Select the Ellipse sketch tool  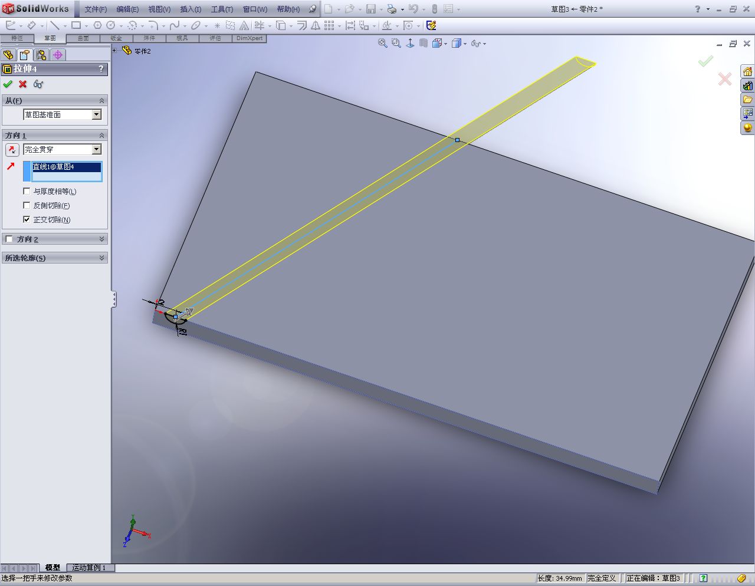pyautogui.click(x=196, y=25)
